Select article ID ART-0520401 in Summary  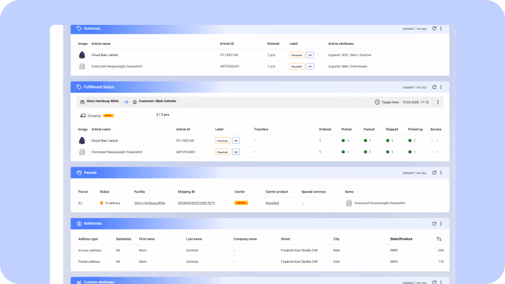(x=229, y=67)
